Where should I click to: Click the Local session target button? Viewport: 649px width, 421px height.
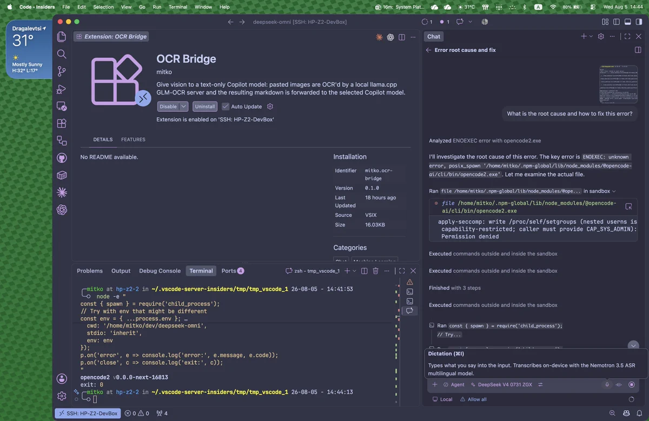tap(442, 399)
